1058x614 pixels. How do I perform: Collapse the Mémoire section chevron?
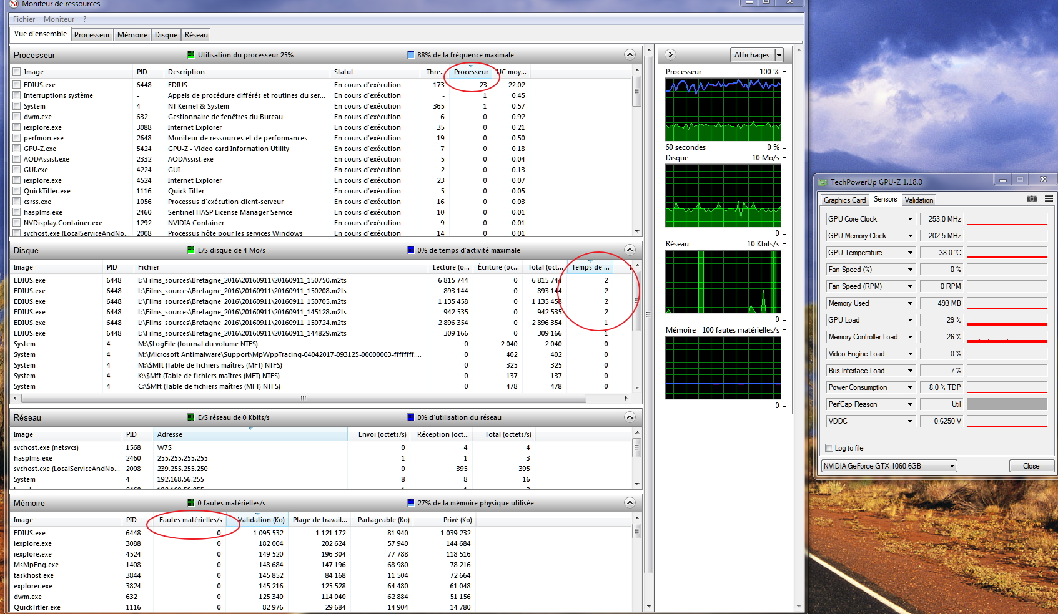[x=630, y=503]
